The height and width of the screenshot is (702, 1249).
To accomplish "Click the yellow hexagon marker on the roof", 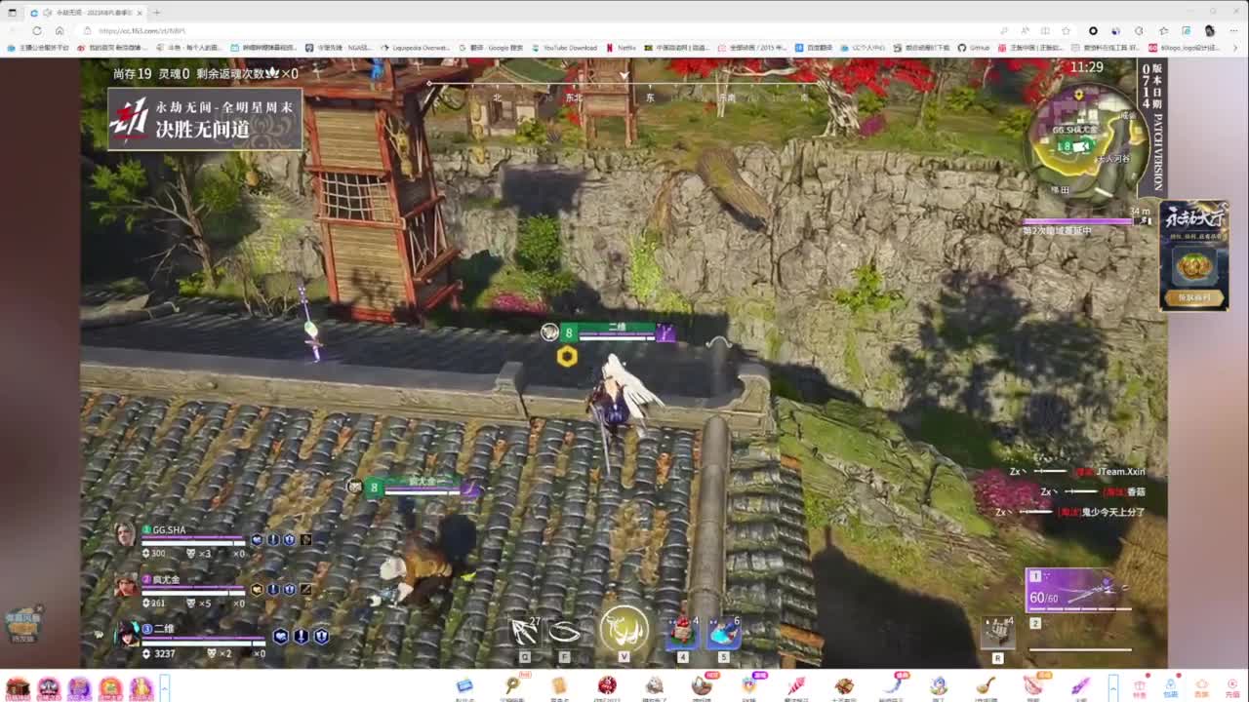I will click(567, 357).
